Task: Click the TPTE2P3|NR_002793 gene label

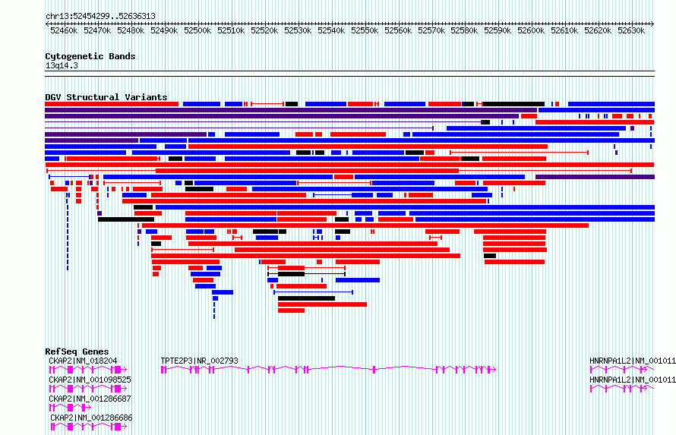Action: 199,361
